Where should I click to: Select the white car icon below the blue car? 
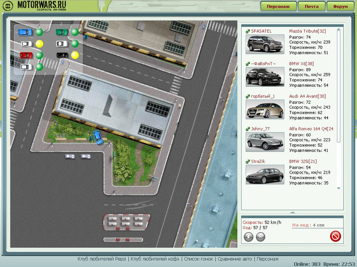pos(27,43)
